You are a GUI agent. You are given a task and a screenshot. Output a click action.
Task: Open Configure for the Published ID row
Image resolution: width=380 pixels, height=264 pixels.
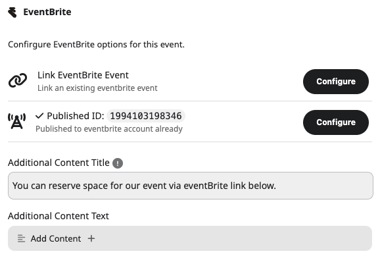336,122
